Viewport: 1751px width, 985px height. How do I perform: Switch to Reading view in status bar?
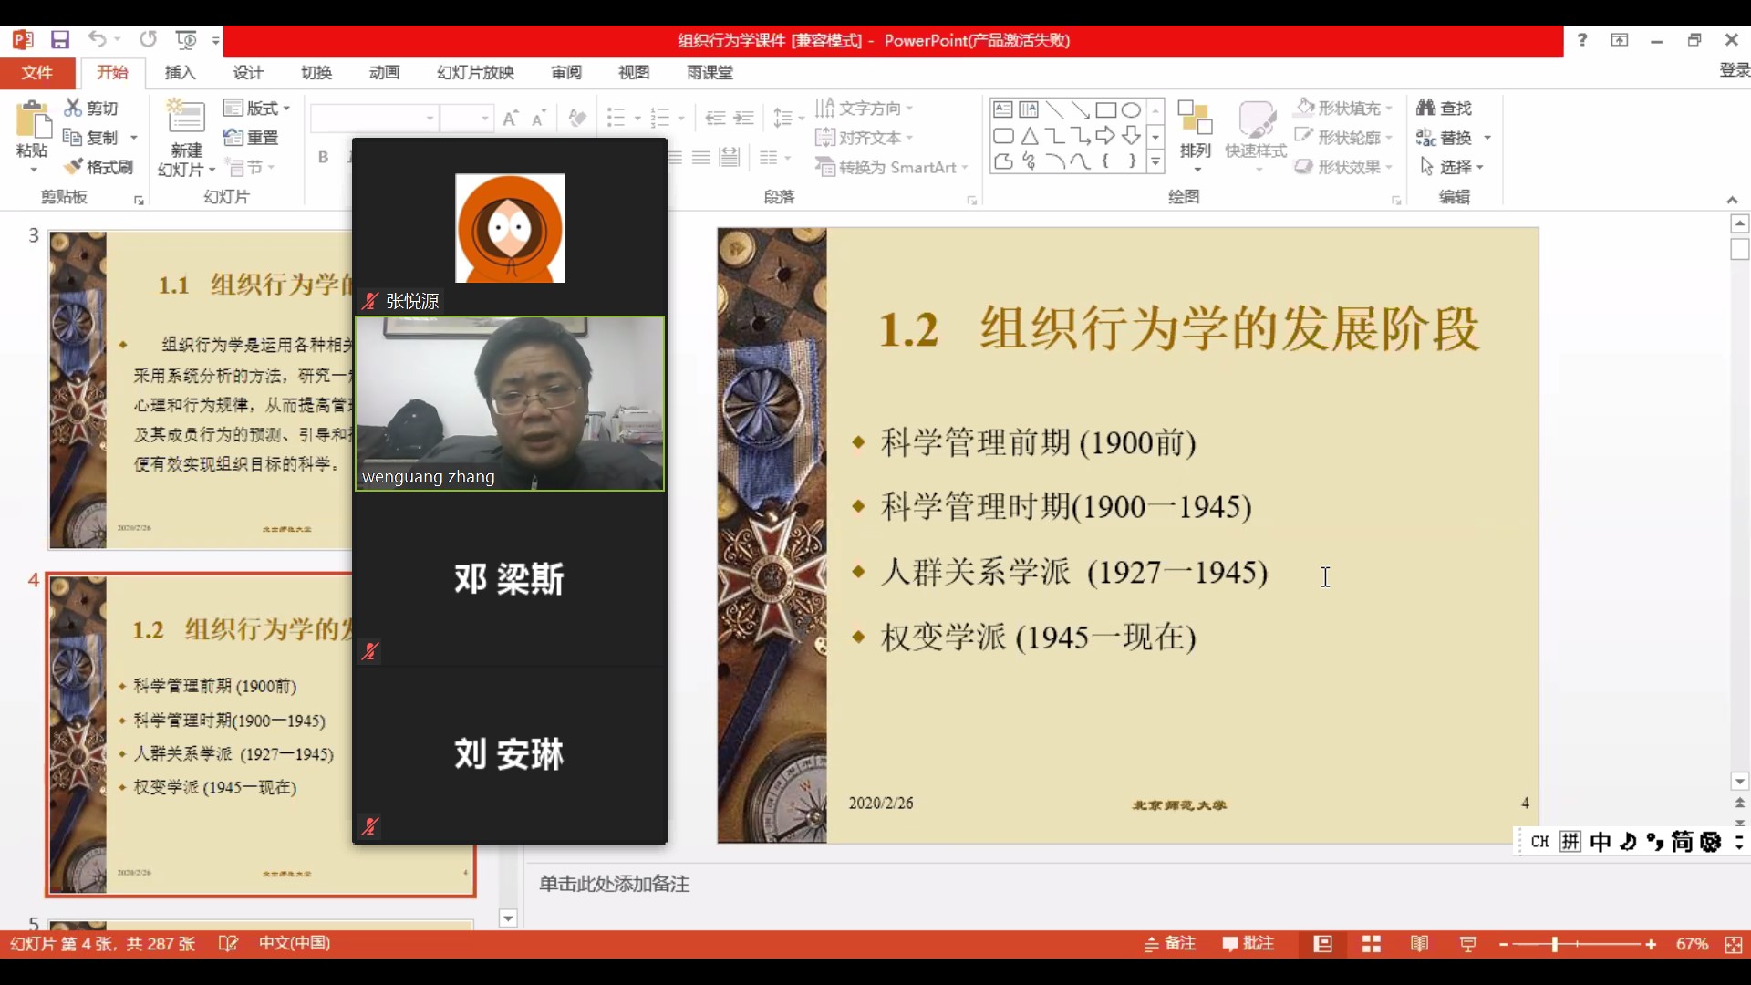pyautogui.click(x=1419, y=944)
